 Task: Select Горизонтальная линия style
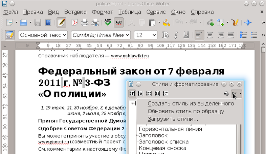170,129
